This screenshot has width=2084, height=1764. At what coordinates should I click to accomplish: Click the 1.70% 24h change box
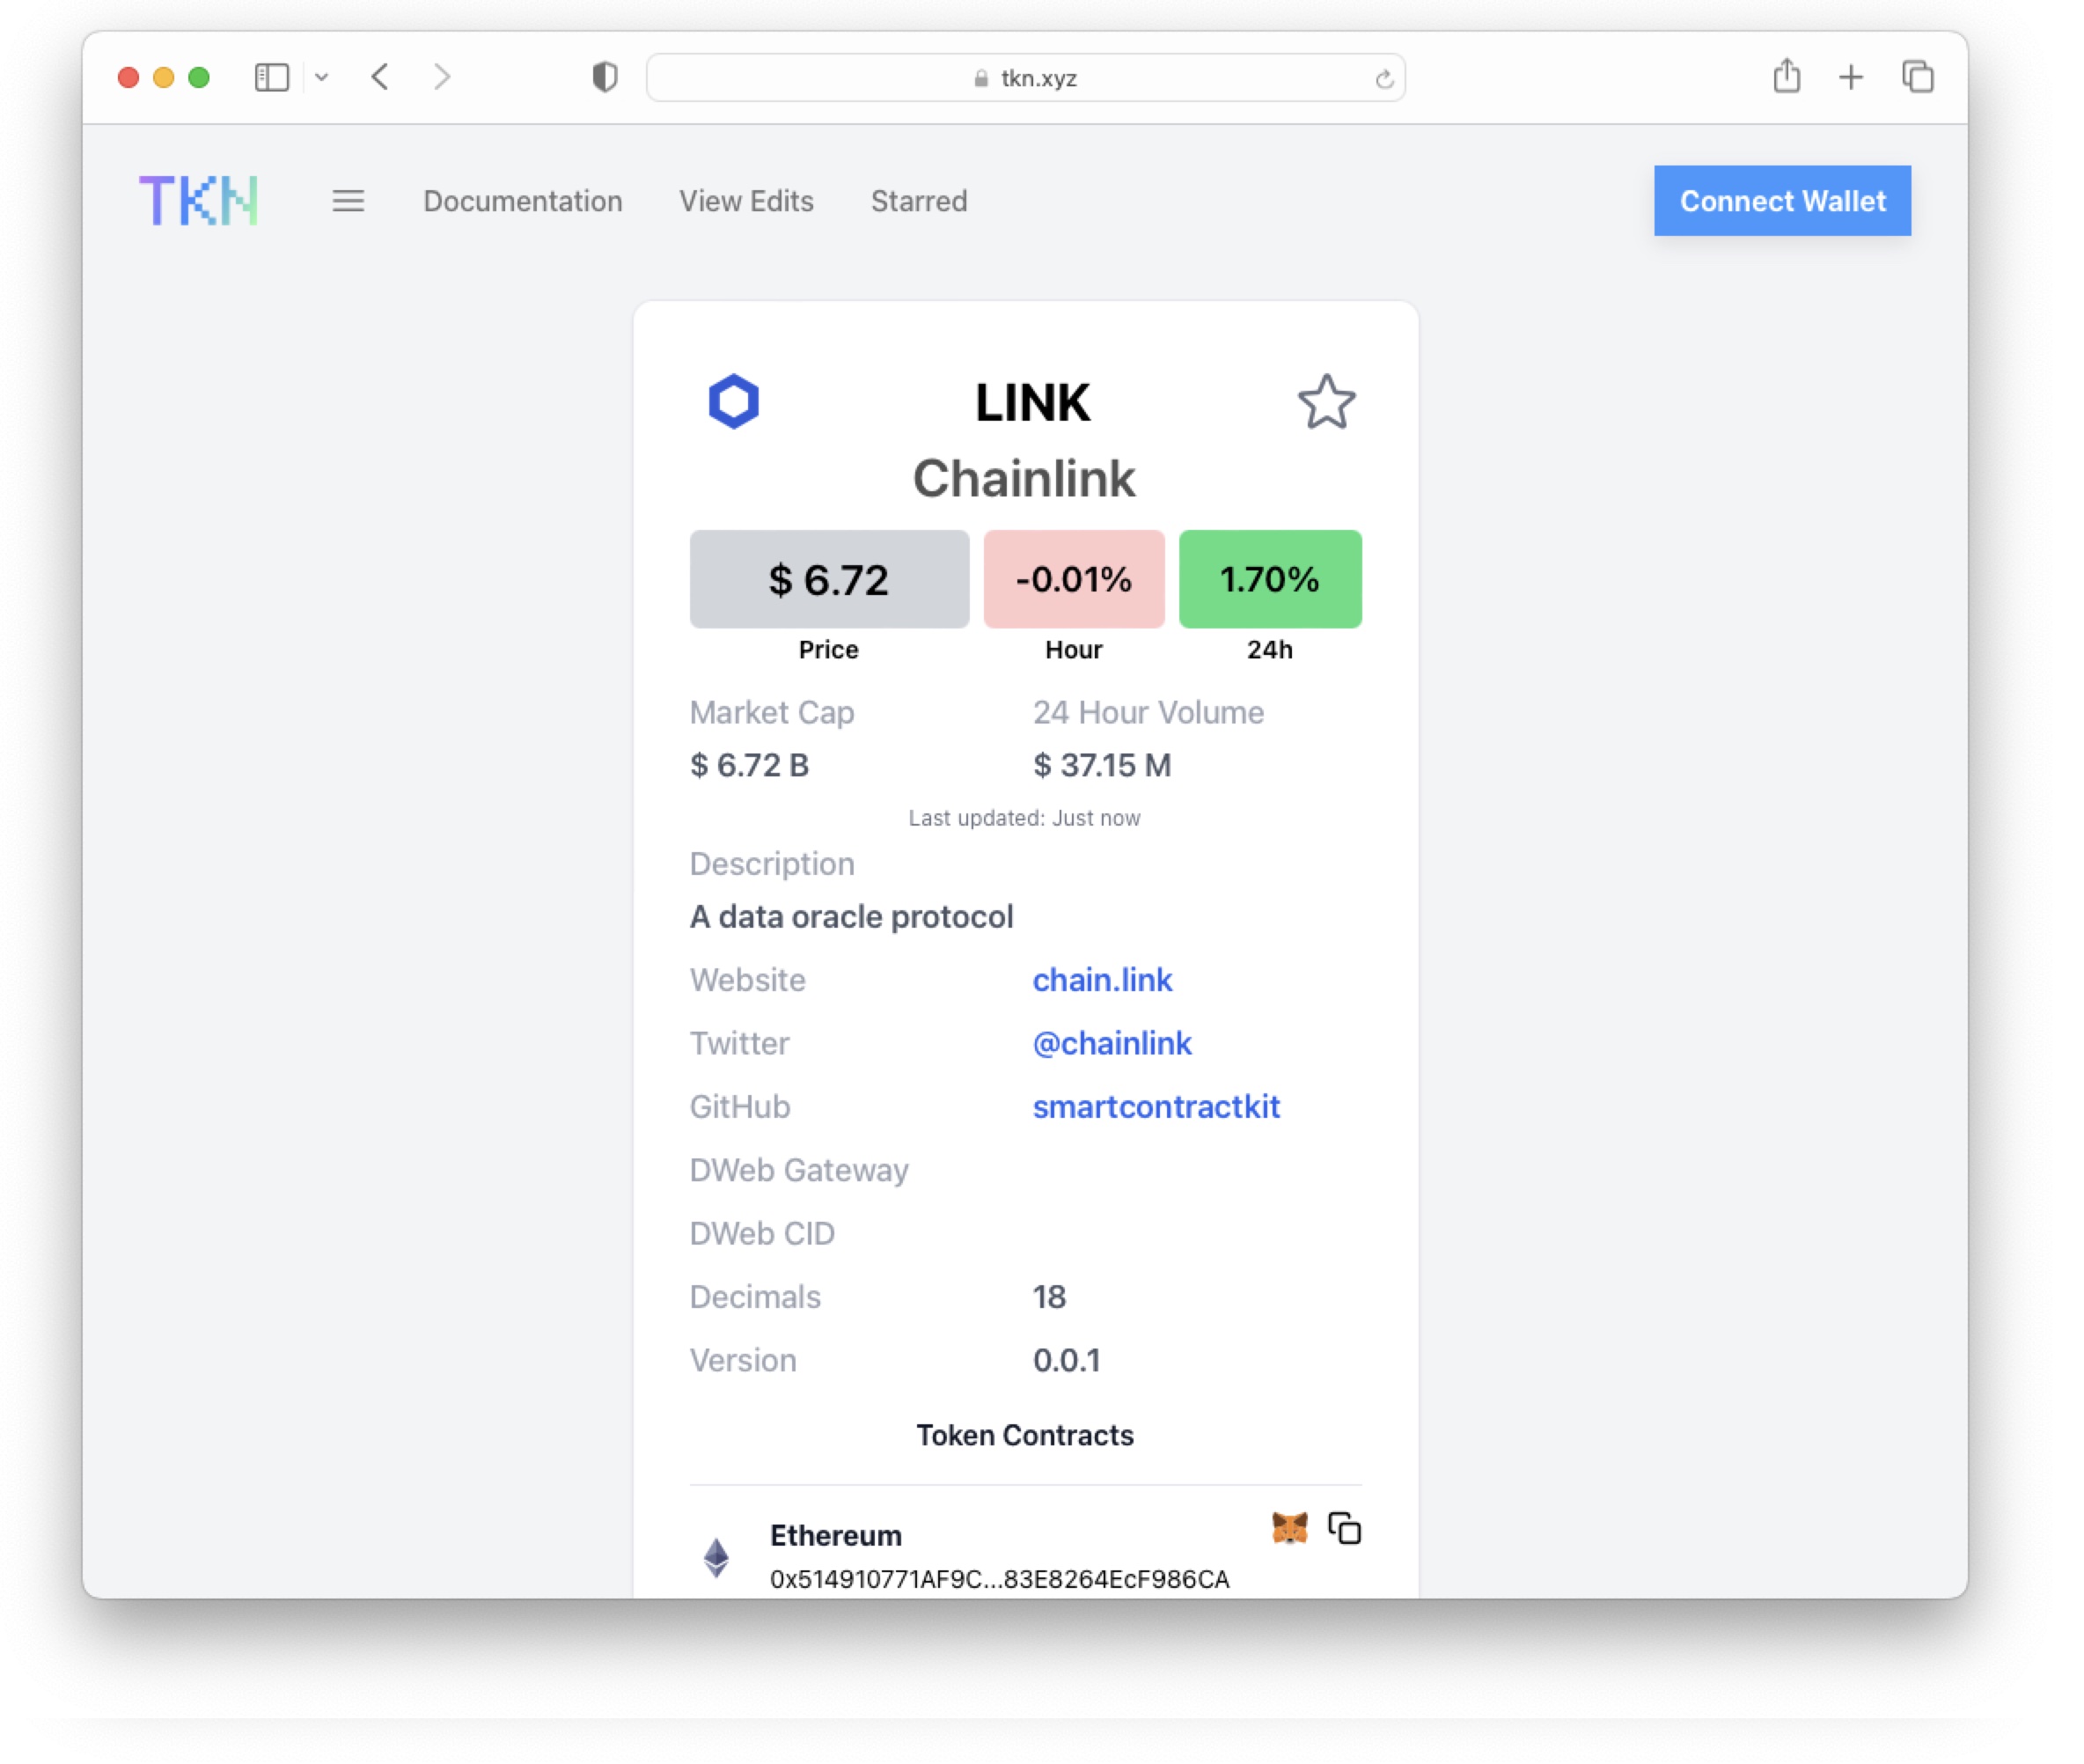(x=1269, y=579)
